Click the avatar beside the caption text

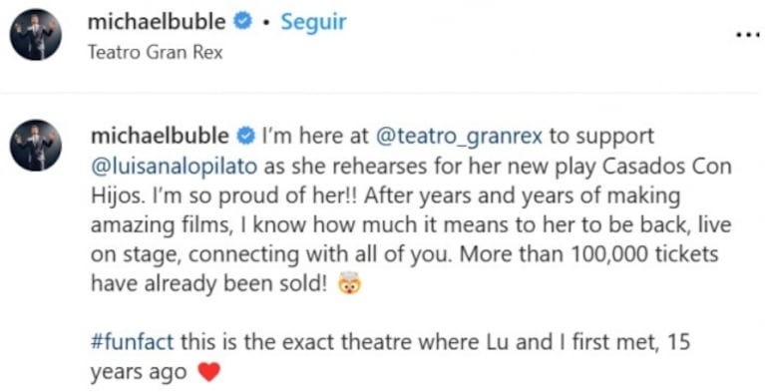tap(36, 145)
